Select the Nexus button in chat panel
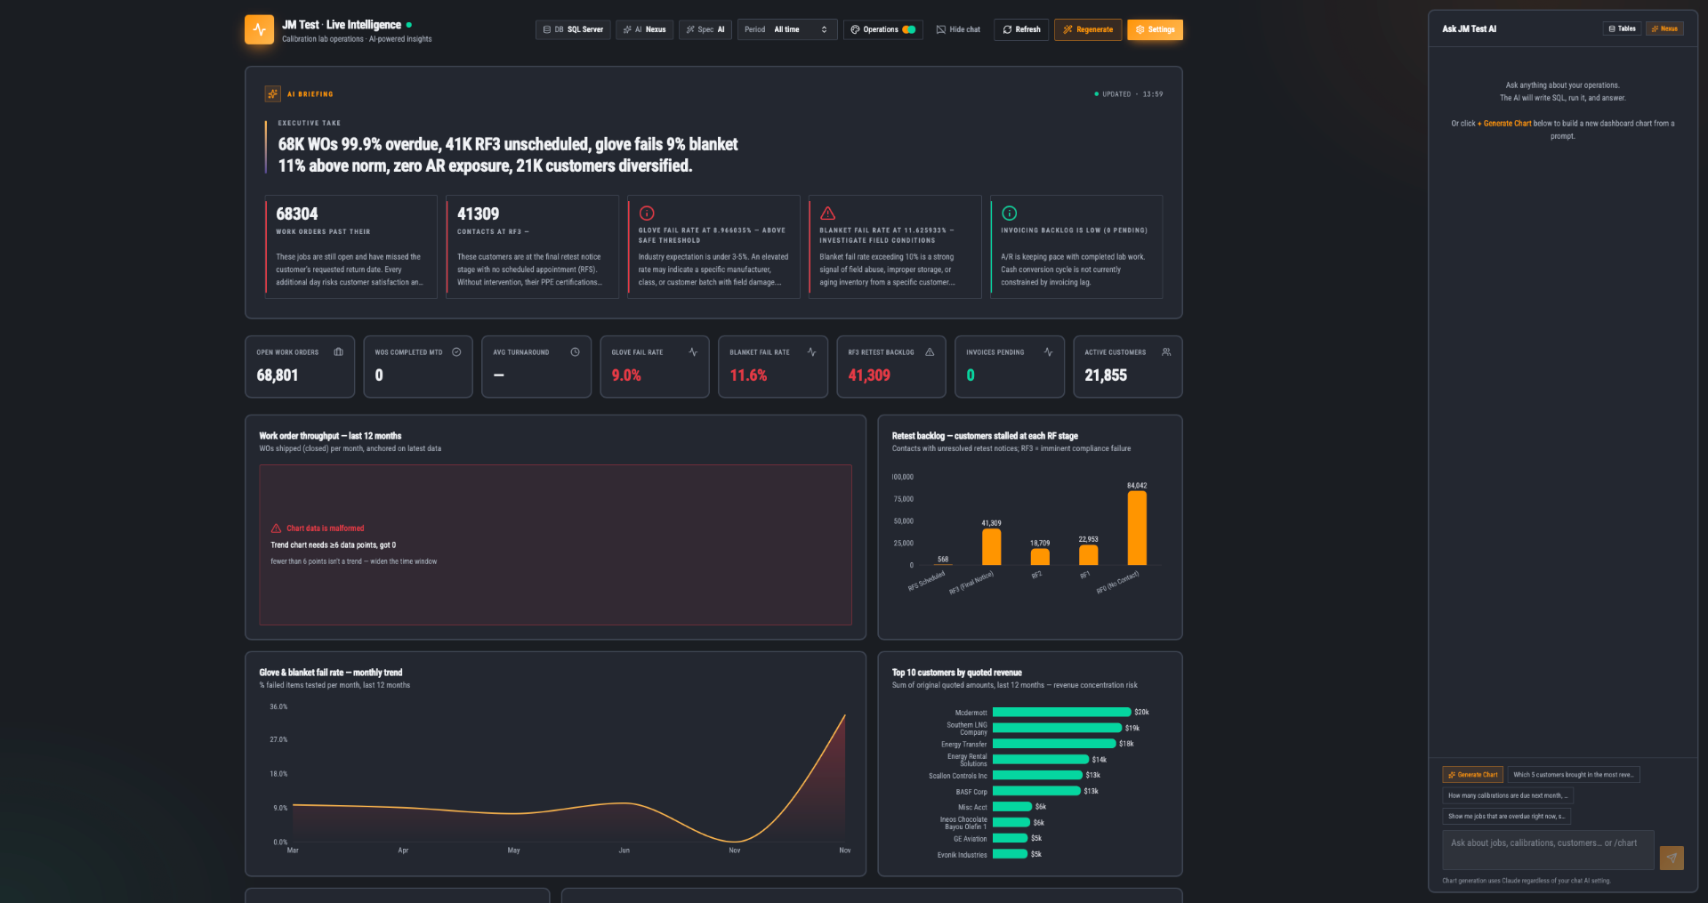 [1664, 28]
